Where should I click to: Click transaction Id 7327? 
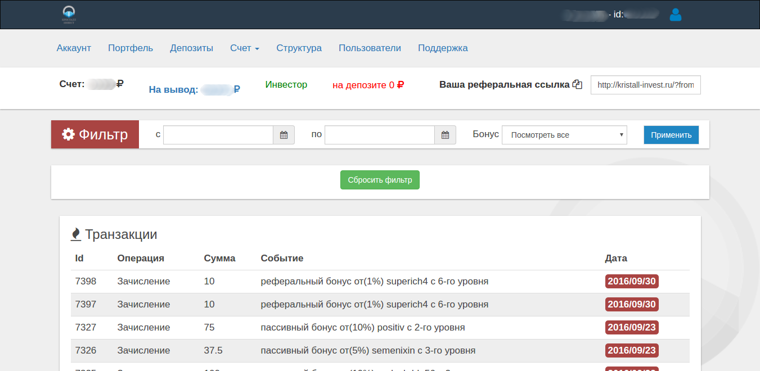coord(86,328)
